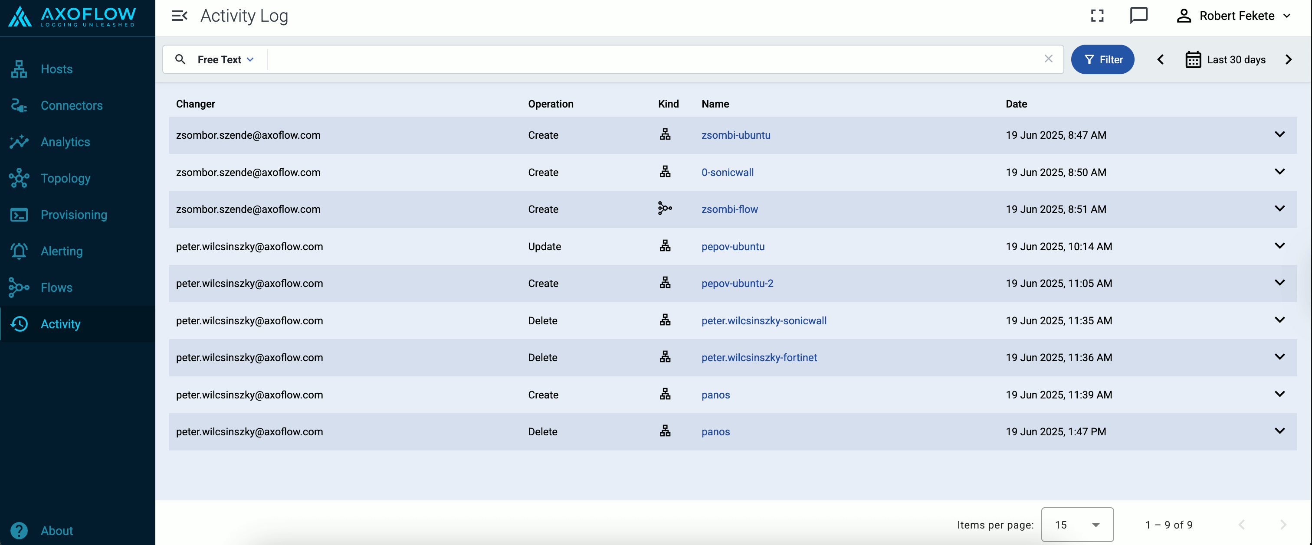The width and height of the screenshot is (1312, 545).
Task: Open the Connectors page
Action: [x=77, y=105]
